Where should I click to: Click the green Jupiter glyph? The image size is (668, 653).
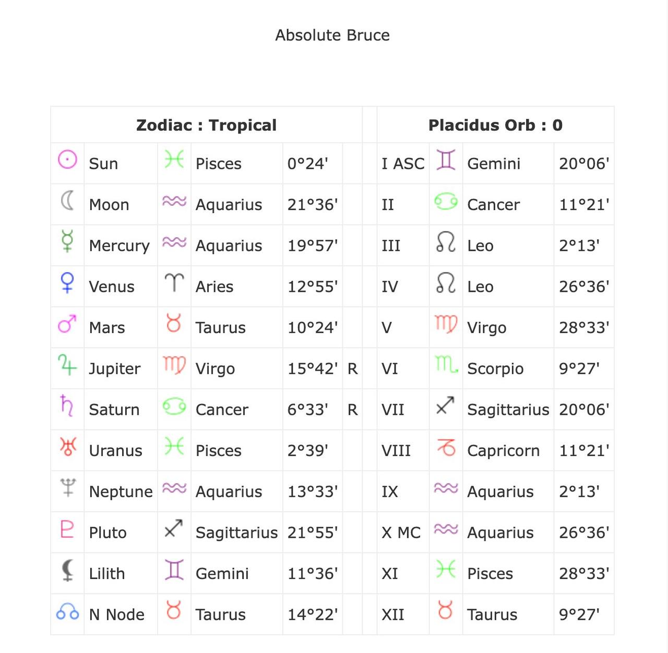pyautogui.click(x=67, y=364)
